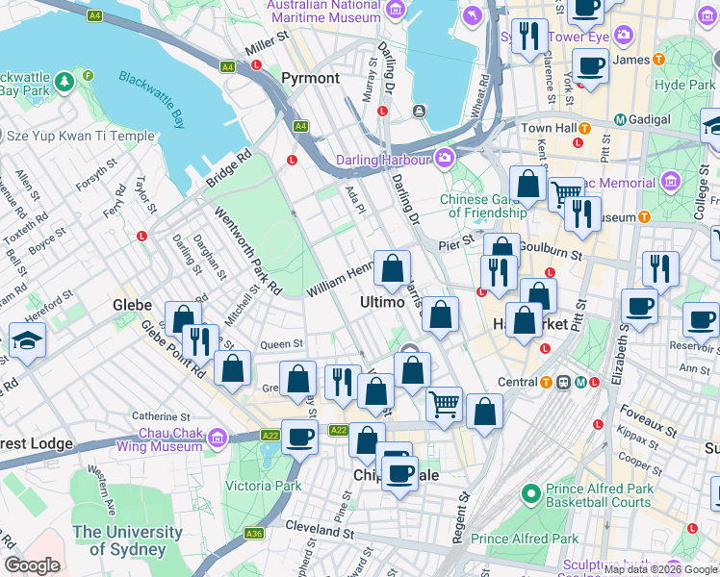Click the cafe marker above Elizabeth St label
720x577 pixels.
point(640,310)
